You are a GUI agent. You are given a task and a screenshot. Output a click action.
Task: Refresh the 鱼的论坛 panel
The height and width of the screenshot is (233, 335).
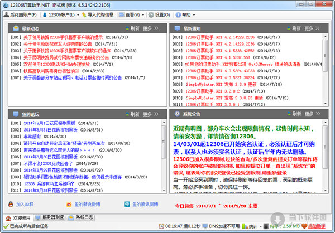click(132, 114)
